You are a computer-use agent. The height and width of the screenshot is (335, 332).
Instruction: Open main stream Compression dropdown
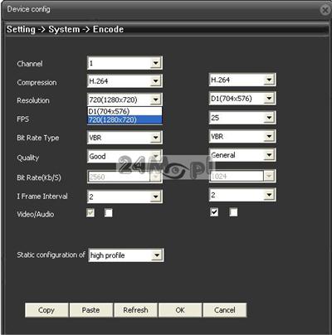pyautogui.click(x=124, y=81)
